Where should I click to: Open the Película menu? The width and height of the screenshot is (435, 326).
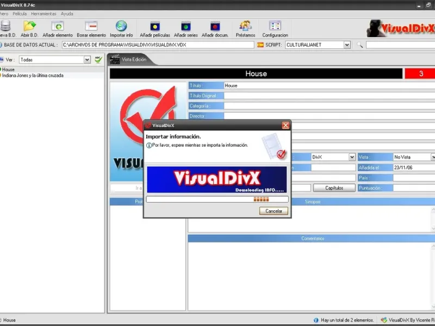(20, 14)
